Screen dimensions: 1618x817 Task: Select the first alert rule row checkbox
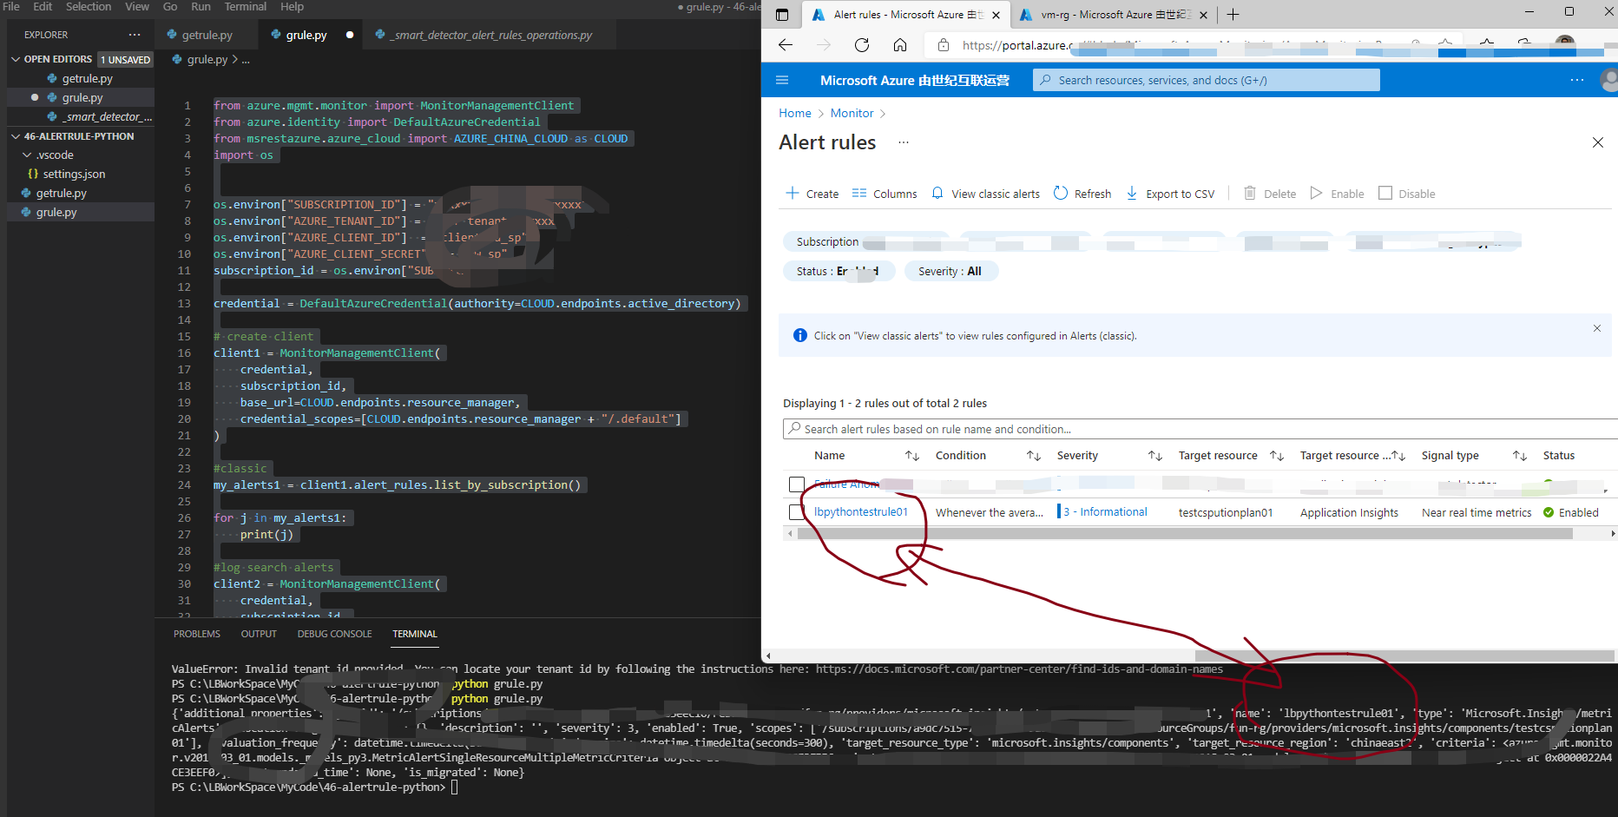(796, 484)
